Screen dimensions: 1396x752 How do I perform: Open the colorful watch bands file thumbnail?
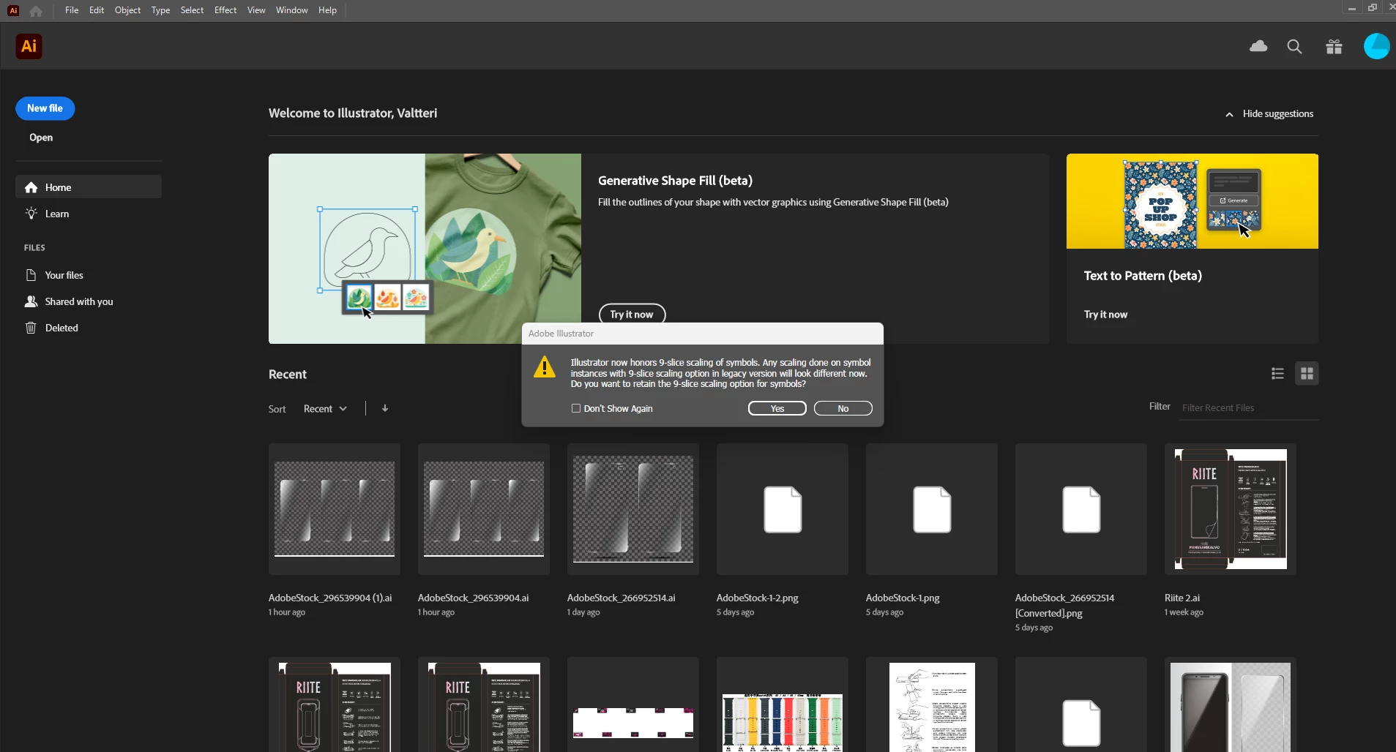point(783,704)
